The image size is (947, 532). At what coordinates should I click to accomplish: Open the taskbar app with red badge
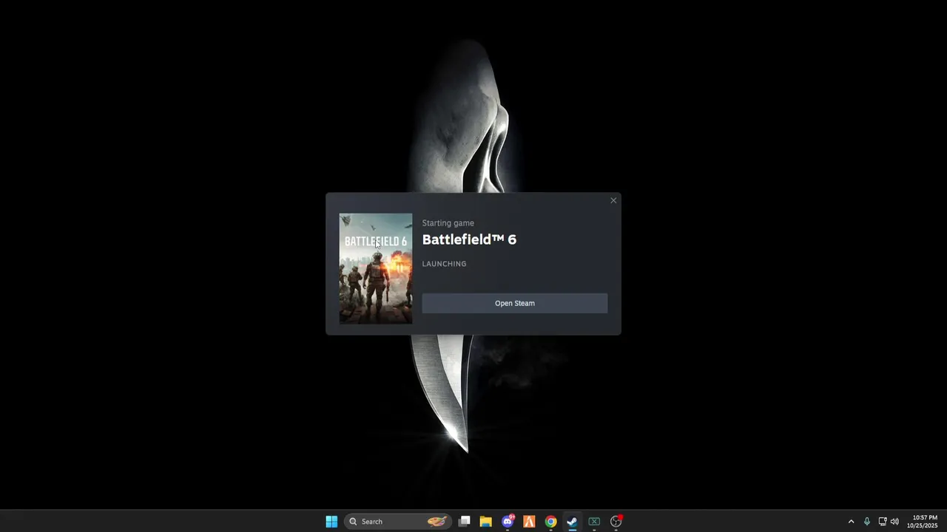pyautogui.click(x=616, y=522)
